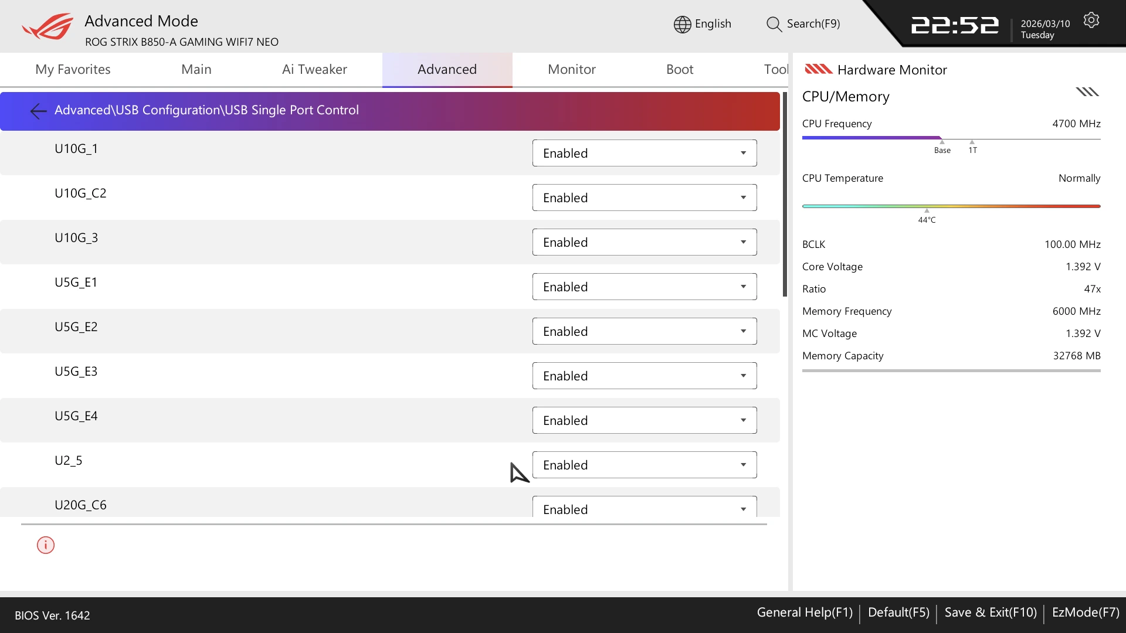The height and width of the screenshot is (633, 1126).
Task: Click the ROG logo in header
Action: point(48,26)
